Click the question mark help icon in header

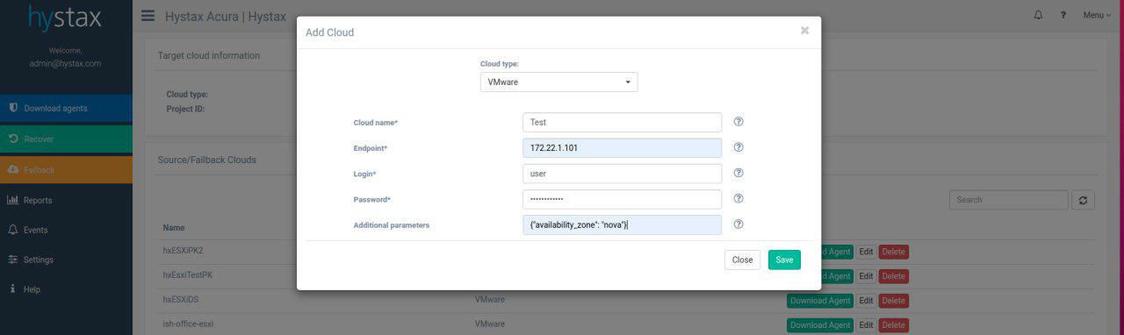[1063, 15]
